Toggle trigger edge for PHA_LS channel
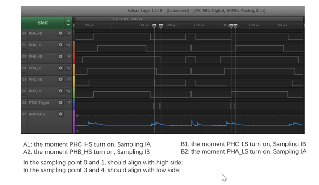 pyautogui.click(x=68, y=45)
